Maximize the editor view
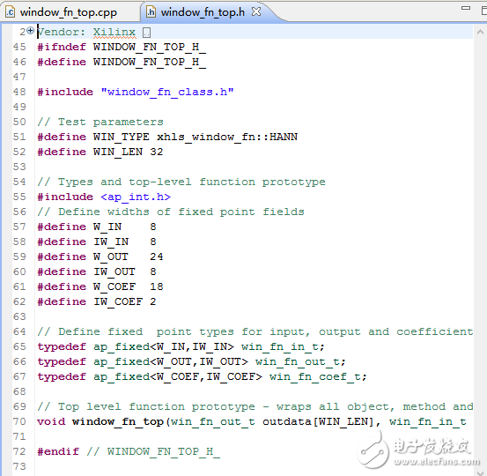The image size is (487, 476). pyautogui.click(x=483, y=11)
